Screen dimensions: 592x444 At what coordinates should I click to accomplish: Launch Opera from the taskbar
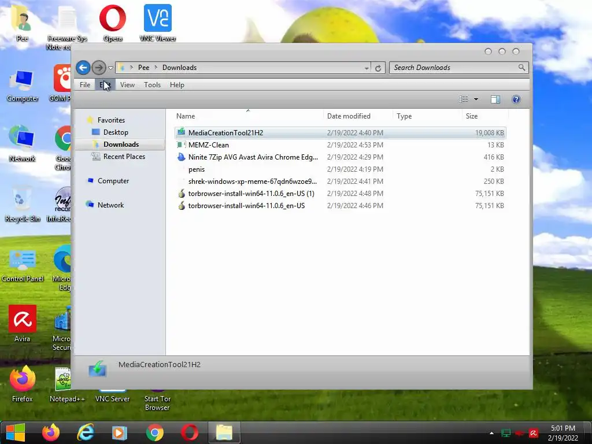tap(190, 432)
